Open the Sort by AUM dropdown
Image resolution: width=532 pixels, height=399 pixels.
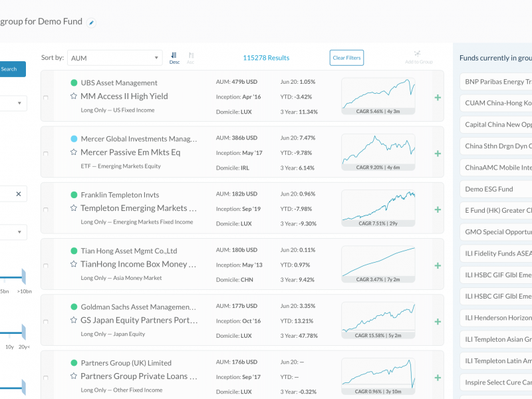[114, 58]
